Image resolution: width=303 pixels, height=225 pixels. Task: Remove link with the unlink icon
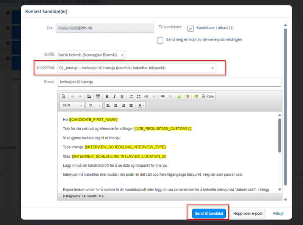click(x=170, y=97)
